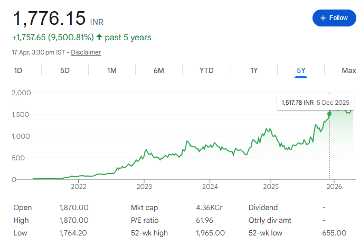Image resolution: width=360 pixels, height=245 pixels.
Task: Open the Disclaimer link
Action: (86, 52)
